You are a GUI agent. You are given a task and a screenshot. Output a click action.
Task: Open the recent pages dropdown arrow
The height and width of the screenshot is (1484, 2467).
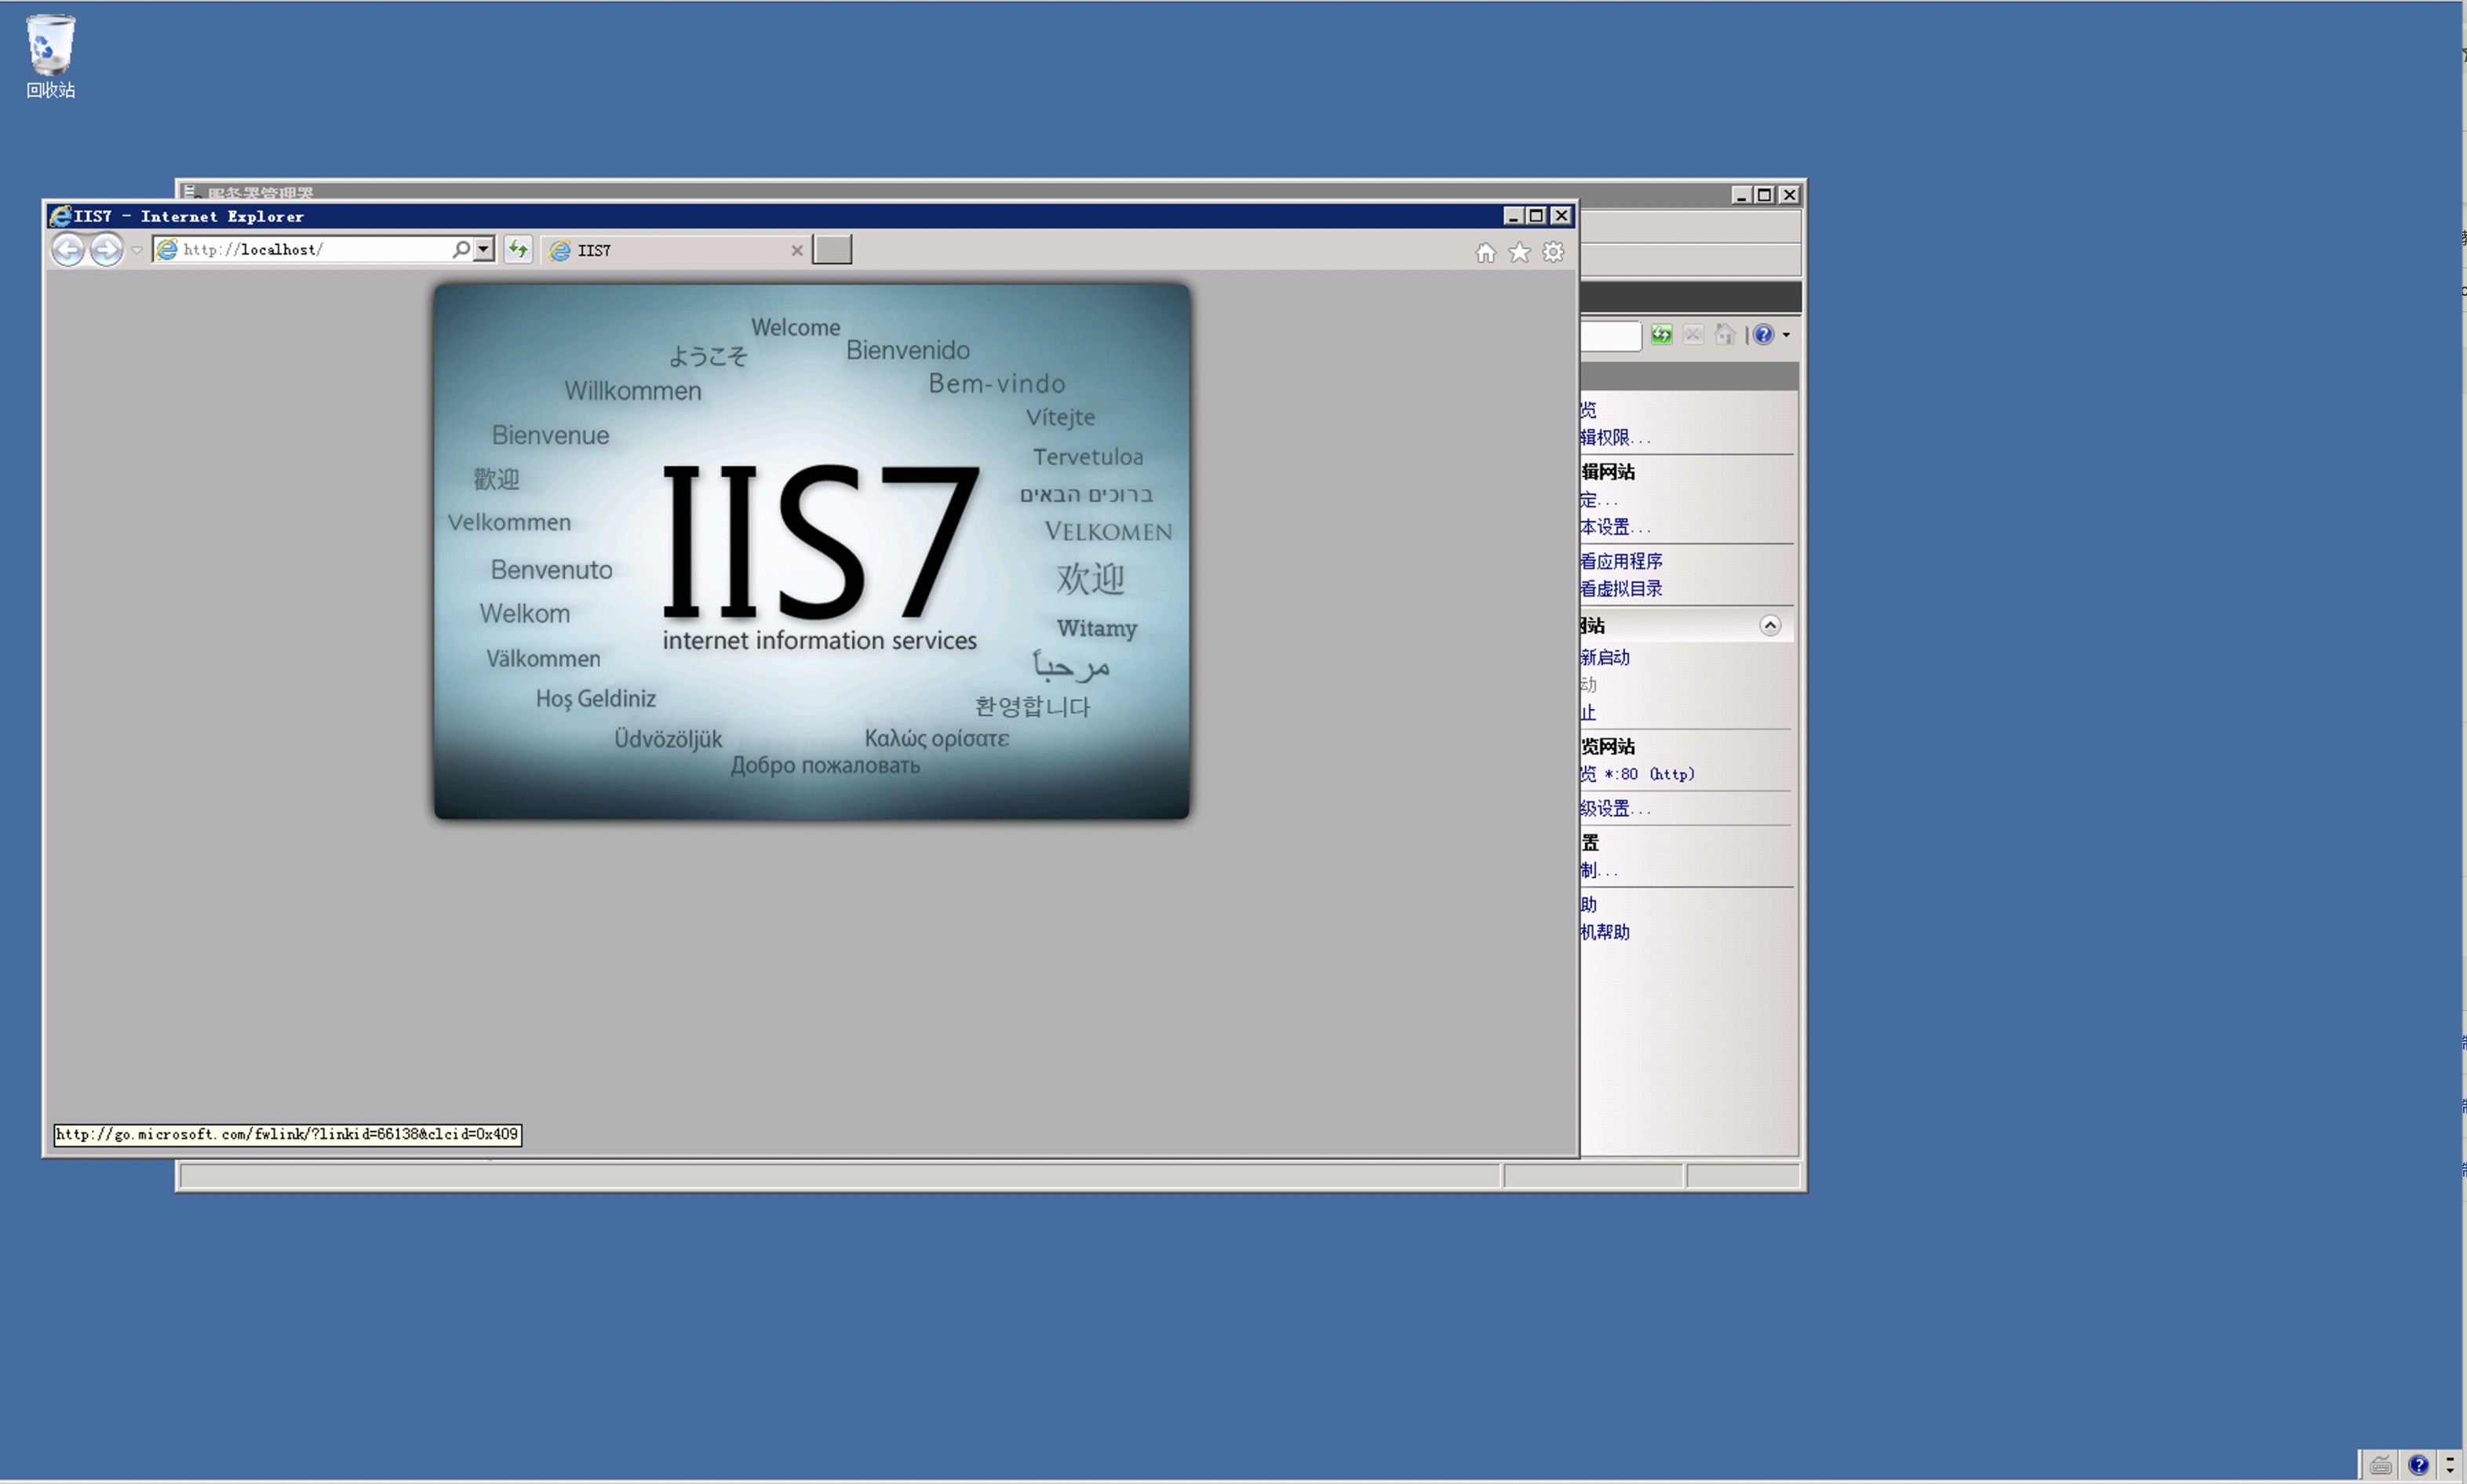[137, 250]
